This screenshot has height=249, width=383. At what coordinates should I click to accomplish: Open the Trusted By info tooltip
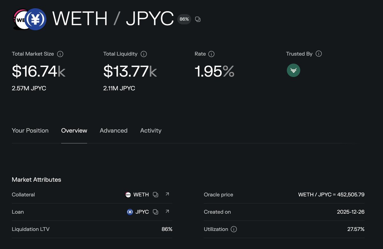318,54
